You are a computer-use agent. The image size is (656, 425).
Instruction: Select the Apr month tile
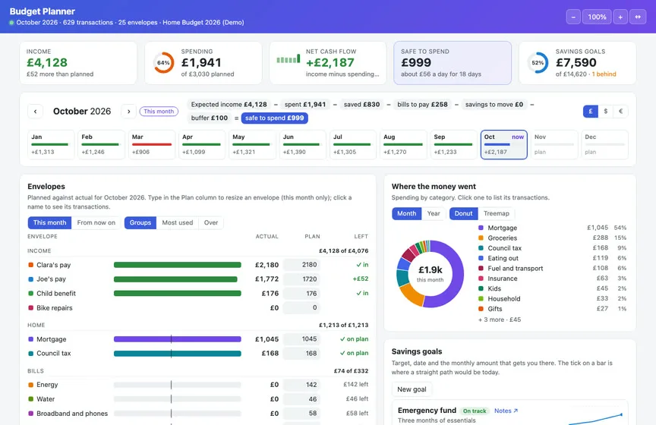tap(202, 144)
